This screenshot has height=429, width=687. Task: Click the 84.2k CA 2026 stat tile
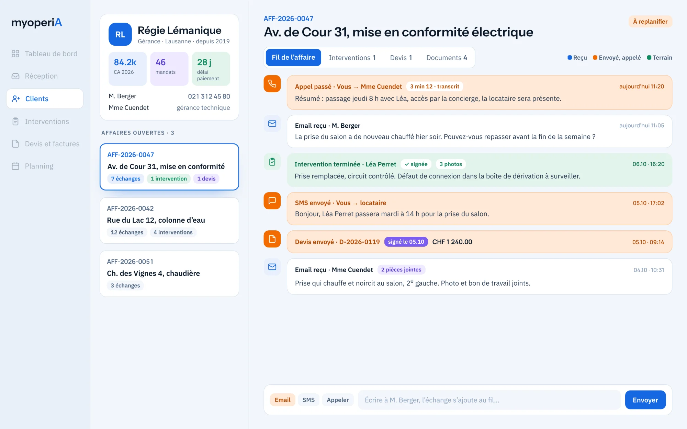coord(127,69)
